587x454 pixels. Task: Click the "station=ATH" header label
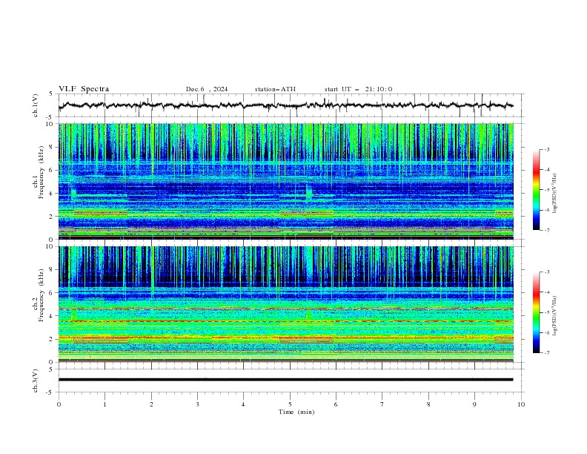pyautogui.click(x=275, y=89)
